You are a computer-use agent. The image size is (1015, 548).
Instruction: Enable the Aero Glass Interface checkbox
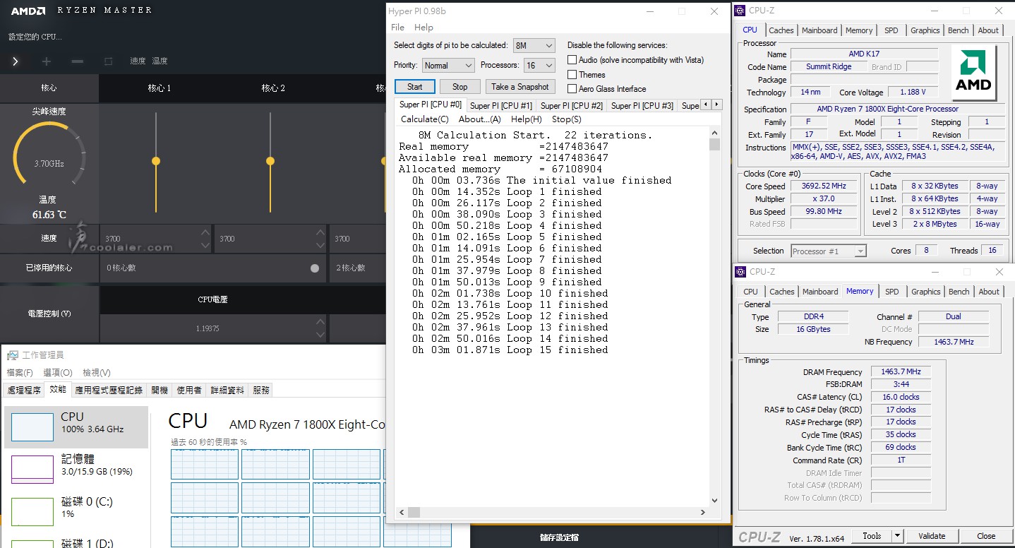tap(572, 88)
